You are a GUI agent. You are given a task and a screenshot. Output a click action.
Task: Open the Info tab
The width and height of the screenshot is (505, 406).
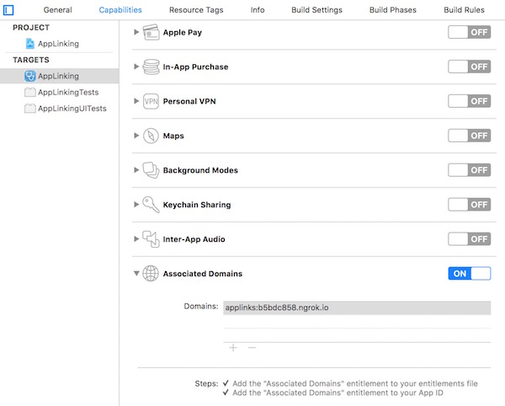(258, 10)
